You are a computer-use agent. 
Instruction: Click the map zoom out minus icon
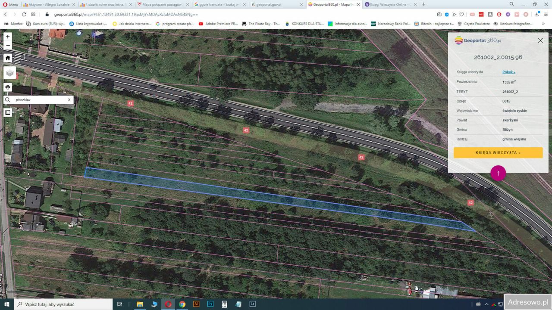pos(7,45)
